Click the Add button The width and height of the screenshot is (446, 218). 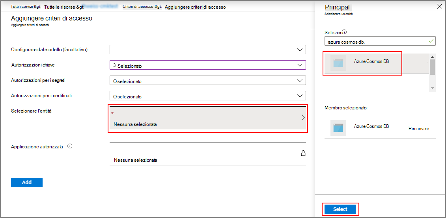coord(27,183)
